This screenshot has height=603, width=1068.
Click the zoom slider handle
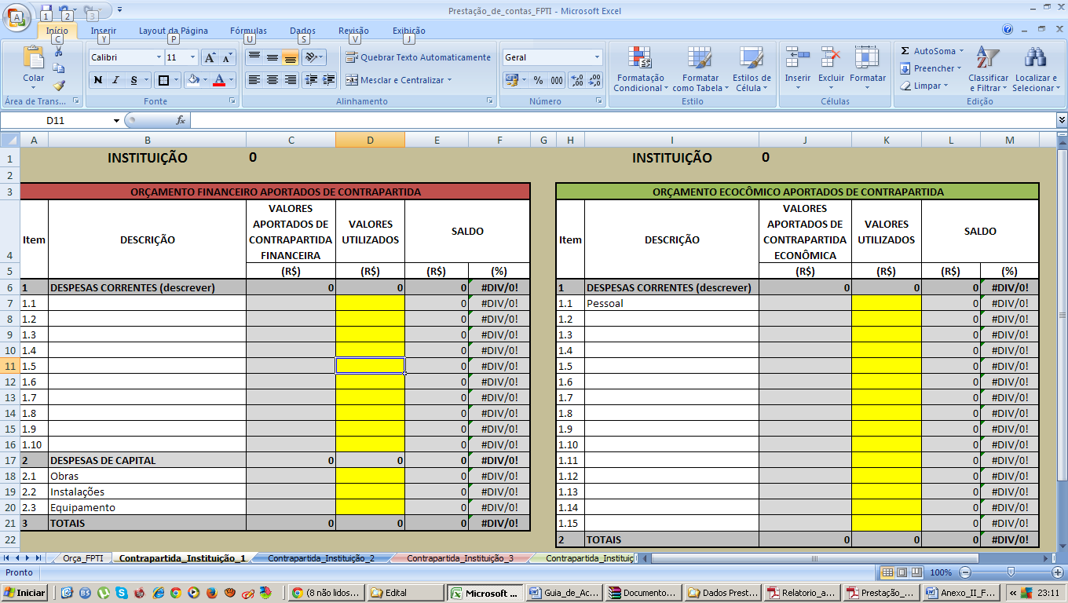click(1011, 572)
